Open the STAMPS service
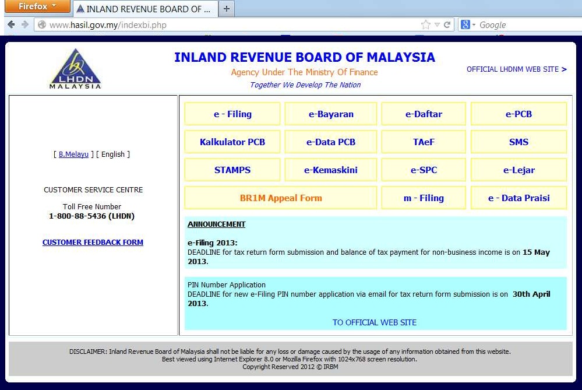582x390 pixels. (232, 170)
